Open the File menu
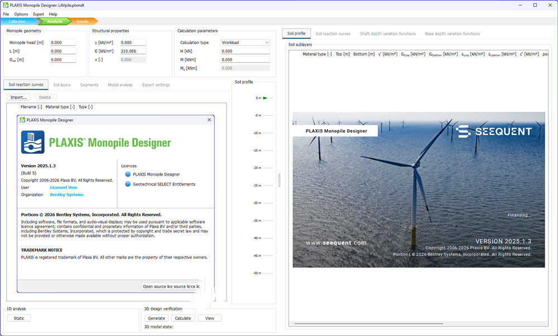This screenshot has height=336, width=558. 6,14
